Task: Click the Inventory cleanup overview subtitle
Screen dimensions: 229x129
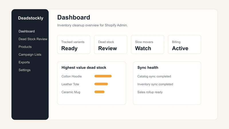Action: click(92, 25)
